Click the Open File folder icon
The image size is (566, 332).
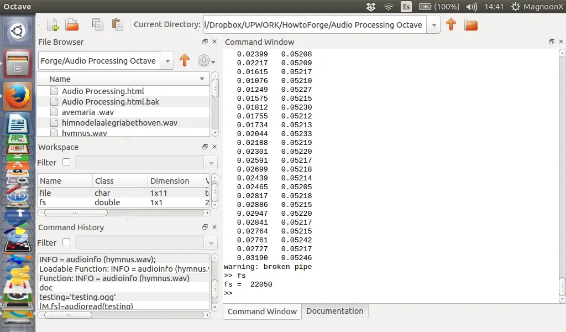pyautogui.click(x=72, y=24)
